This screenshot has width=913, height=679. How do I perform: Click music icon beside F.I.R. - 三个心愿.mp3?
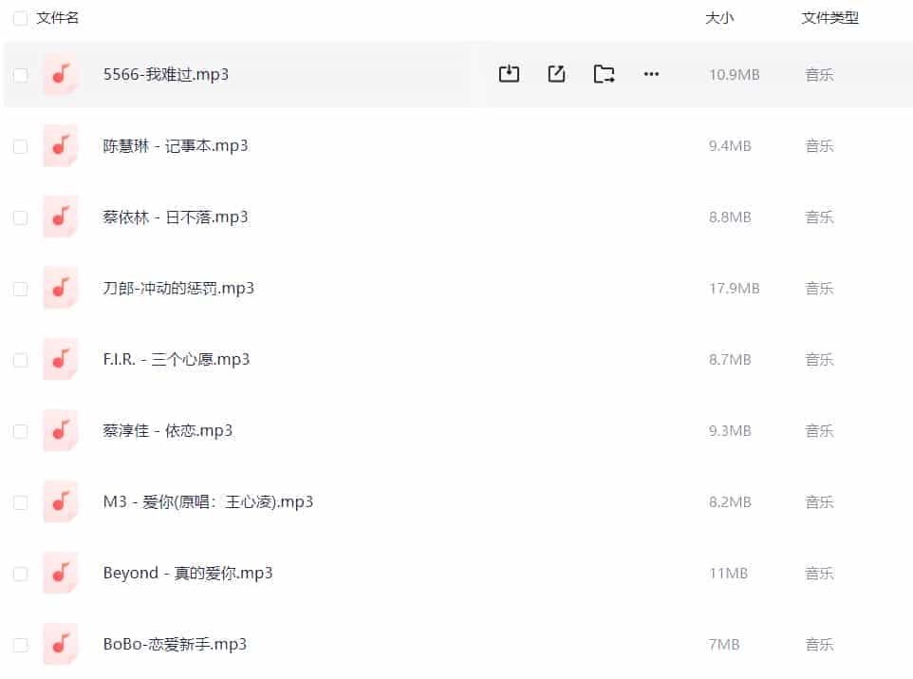coord(60,360)
